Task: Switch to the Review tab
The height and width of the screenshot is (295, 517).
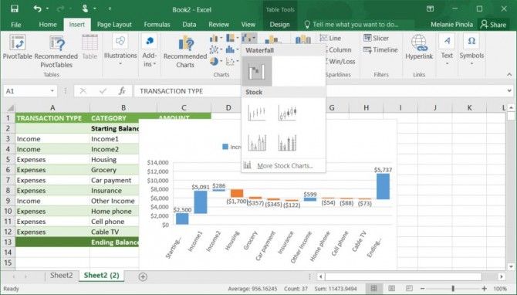Action: [218, 25]
